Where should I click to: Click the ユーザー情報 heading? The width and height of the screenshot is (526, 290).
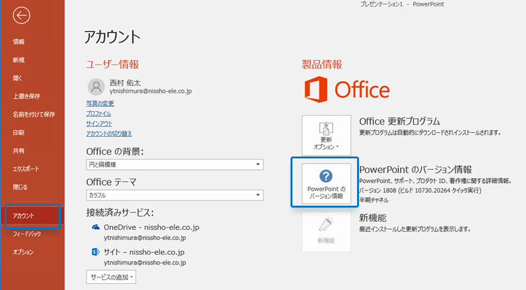coord(113,65)
